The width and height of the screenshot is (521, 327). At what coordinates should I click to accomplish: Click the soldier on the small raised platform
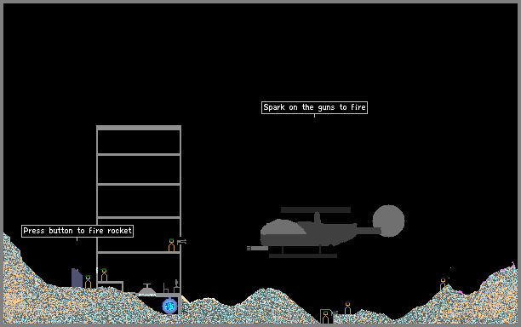(104, 275)
